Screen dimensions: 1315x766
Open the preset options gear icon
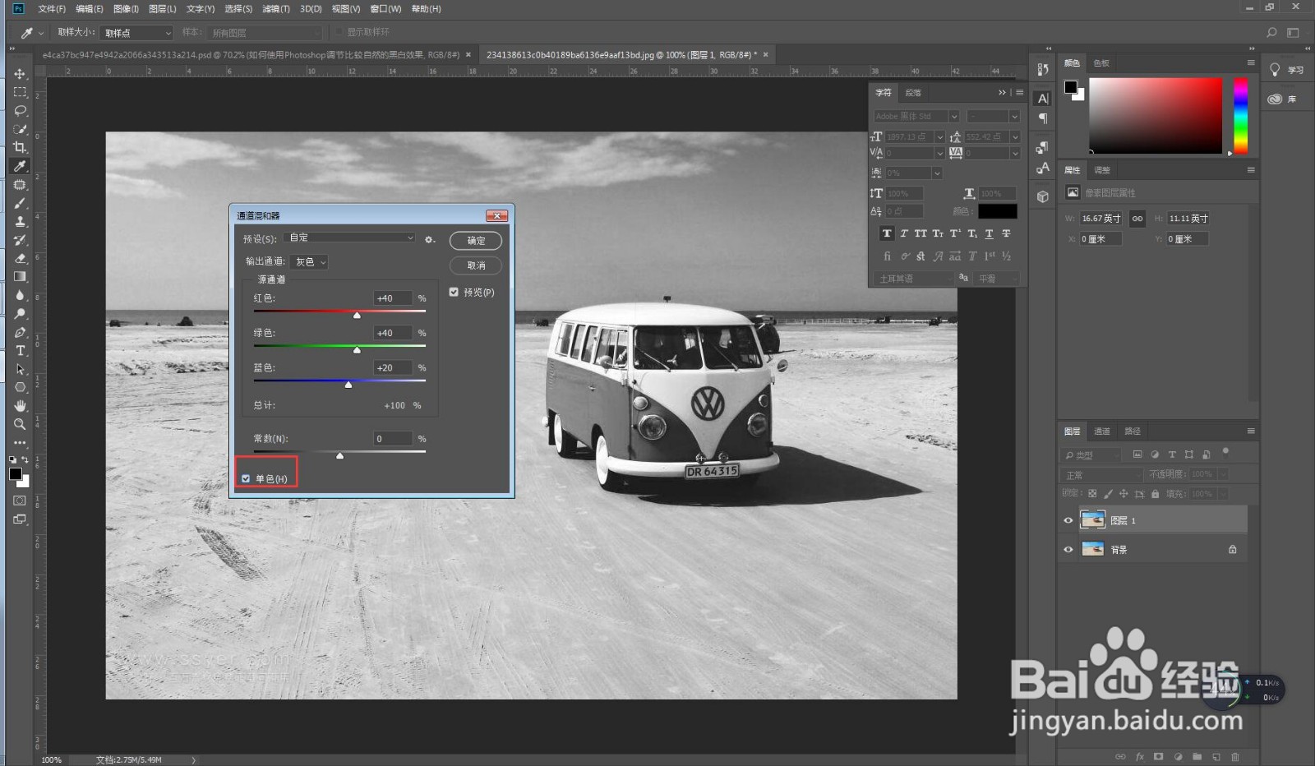(429, 239)
